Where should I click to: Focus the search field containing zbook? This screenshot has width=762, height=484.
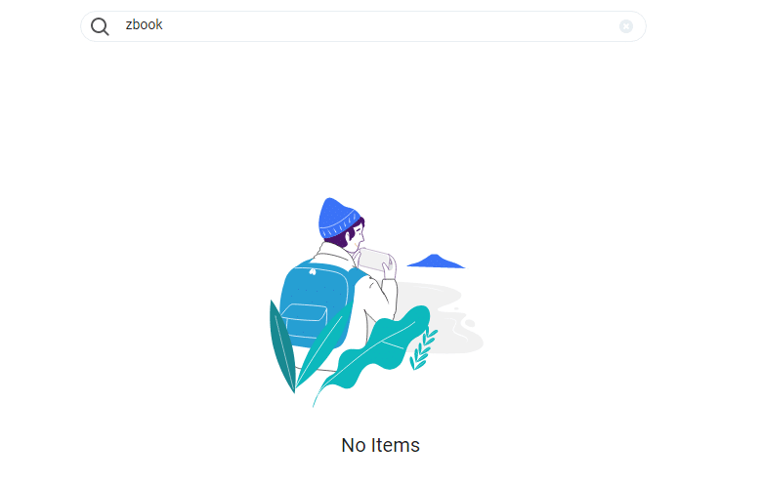pos(363,26)
